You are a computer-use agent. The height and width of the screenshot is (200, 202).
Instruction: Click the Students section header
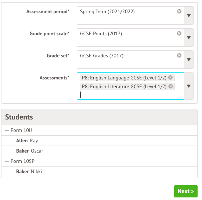click(x=99, y=117)
